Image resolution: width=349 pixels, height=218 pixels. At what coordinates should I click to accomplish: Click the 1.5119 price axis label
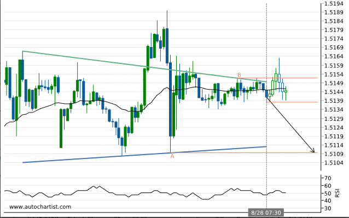(334, 137)
